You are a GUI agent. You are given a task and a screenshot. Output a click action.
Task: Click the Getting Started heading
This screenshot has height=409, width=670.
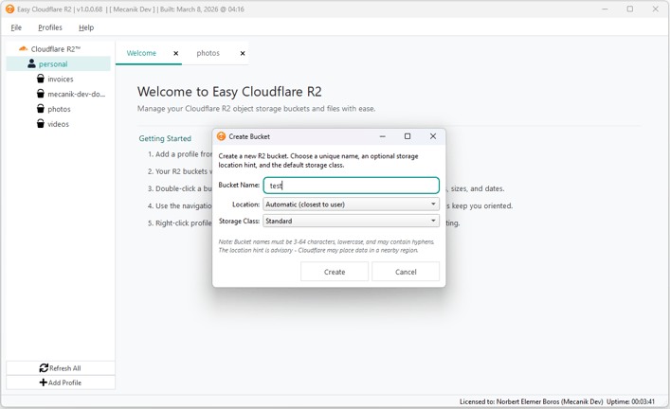pyautogui.click(x=165, y=138)
